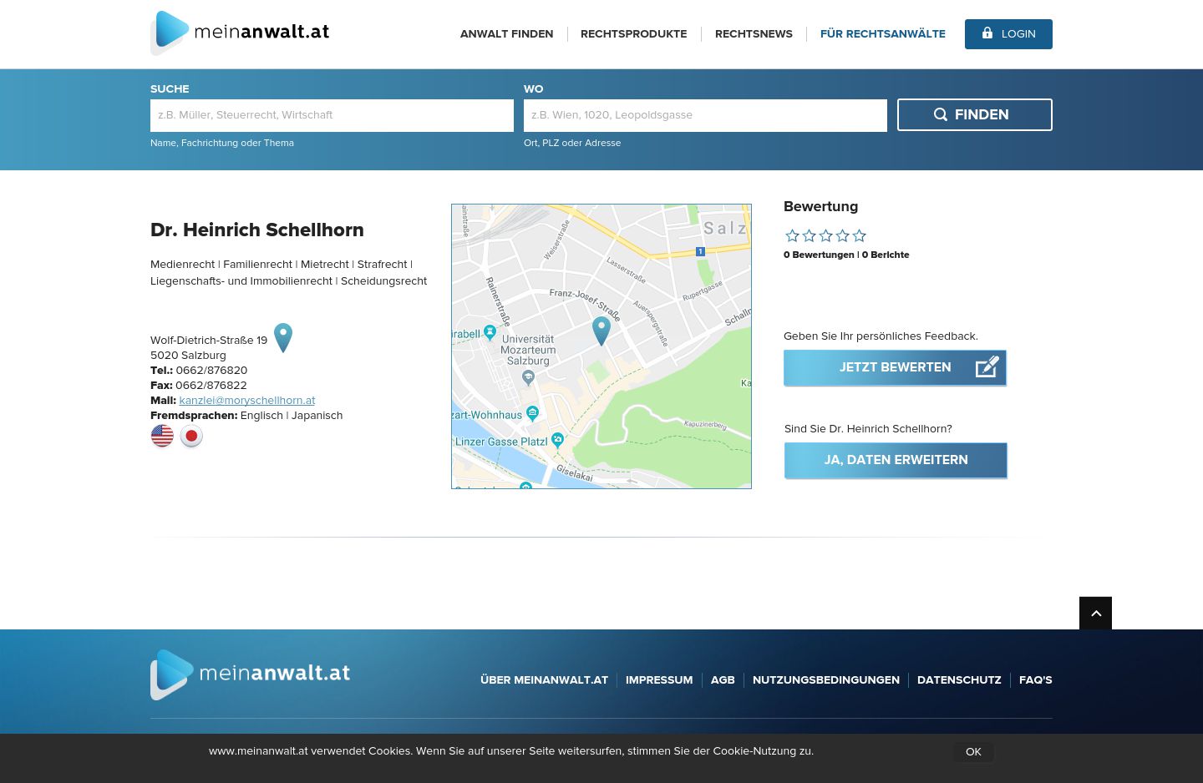Click the edit pencil icon on Jetzt Bewerten
1203x783 pixels.
(987, 366)
